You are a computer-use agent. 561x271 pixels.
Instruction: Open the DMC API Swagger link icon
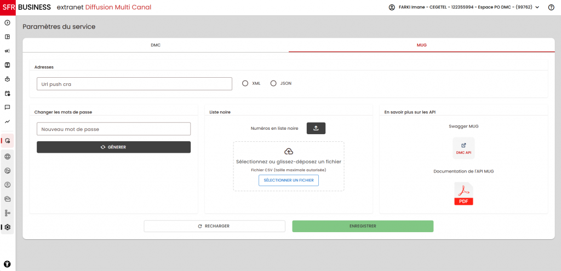click(463, 148)
